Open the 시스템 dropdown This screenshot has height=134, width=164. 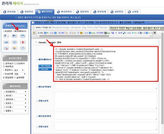(15, 107)
